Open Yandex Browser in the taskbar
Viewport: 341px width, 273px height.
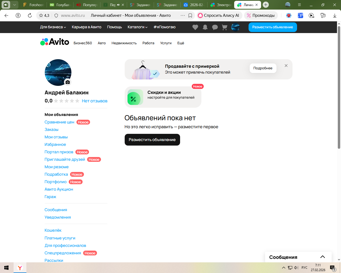[20, 268]
